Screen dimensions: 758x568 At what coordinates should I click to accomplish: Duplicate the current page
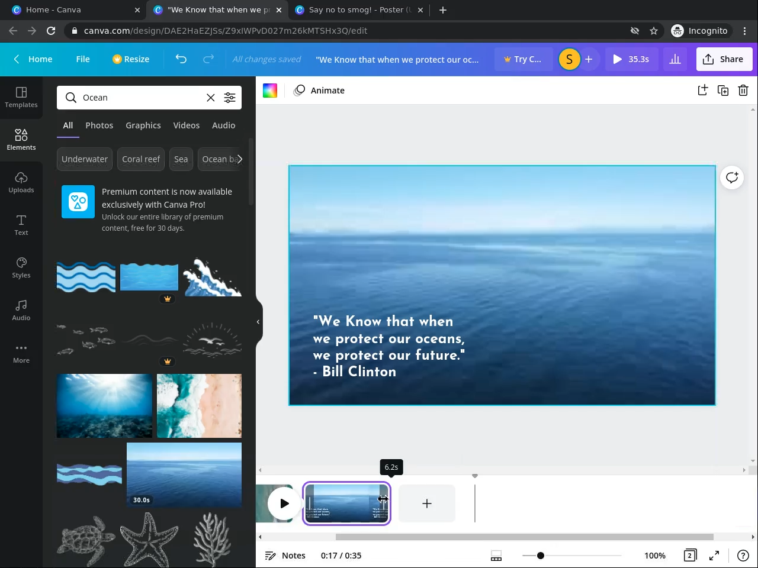(723, 91)
